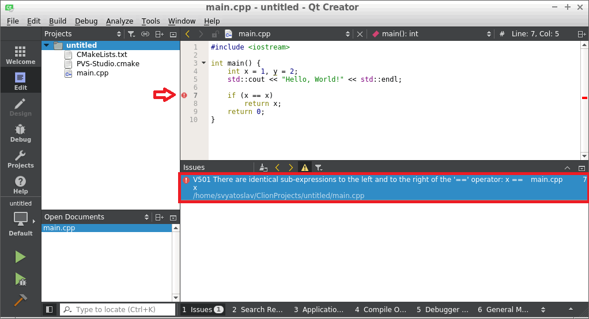Close the Open Documents panel

(x=173, y=217)
